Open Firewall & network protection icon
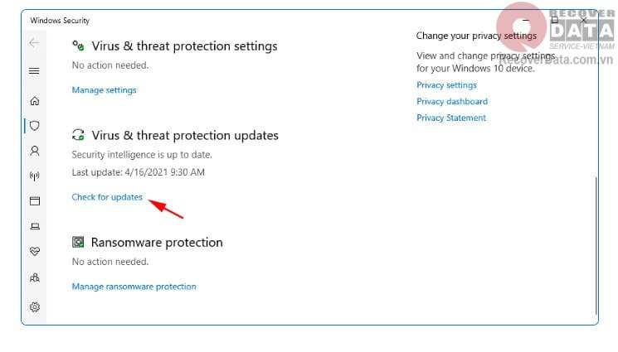Viewport: 618px width, 352px height. (34, 176)
